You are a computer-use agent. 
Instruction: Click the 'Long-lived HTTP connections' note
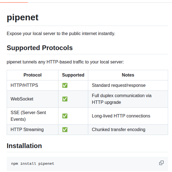[121, 116]
